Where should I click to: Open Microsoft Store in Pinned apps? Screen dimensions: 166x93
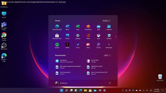tap(57, 36)
